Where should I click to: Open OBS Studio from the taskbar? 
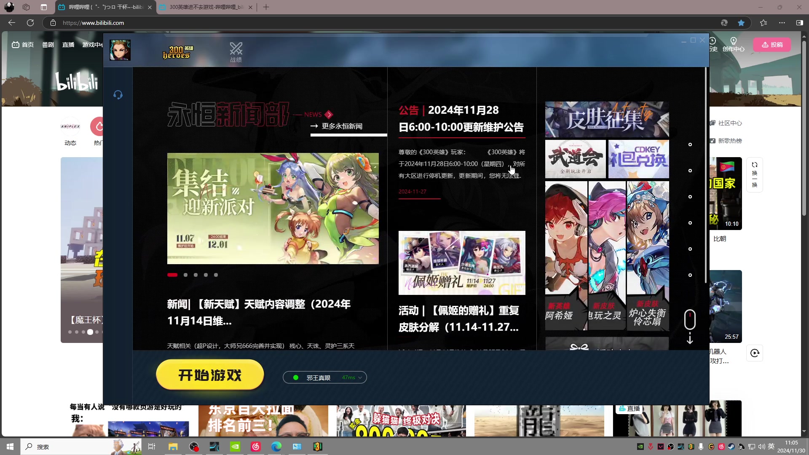(194, 447)
